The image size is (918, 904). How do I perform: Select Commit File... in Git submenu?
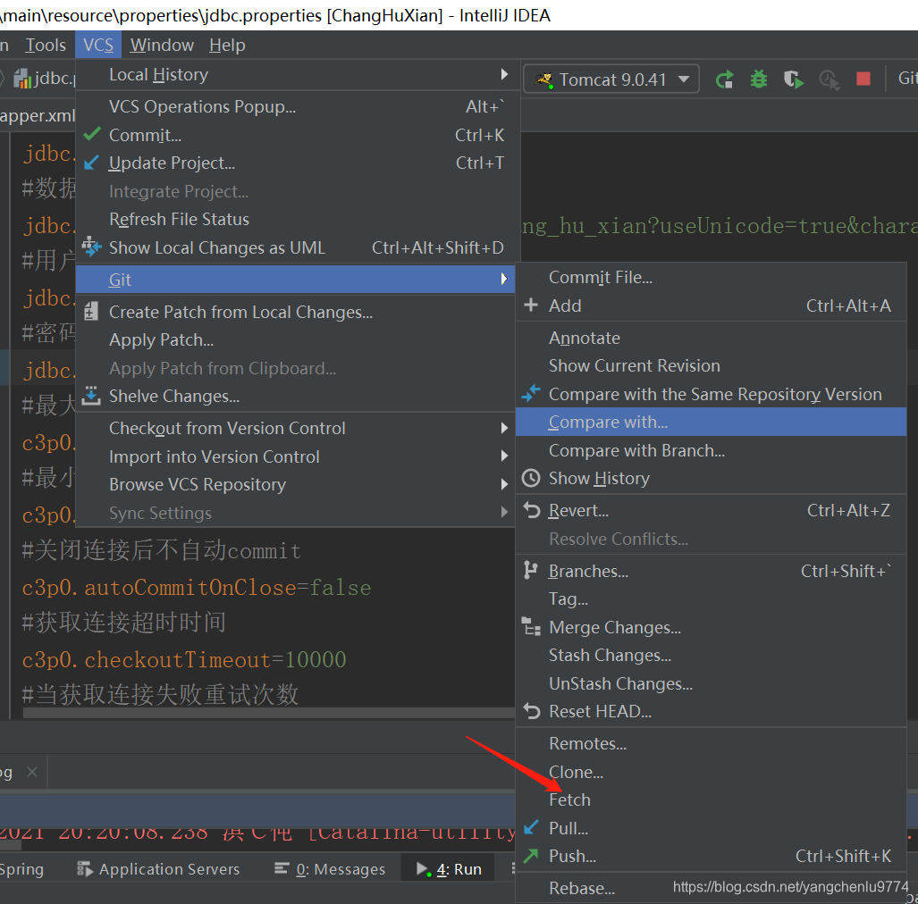coord(712,277)
